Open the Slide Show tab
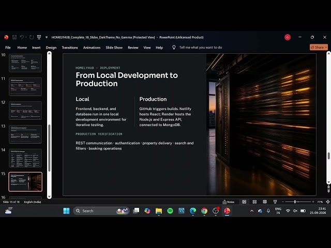The image size is (331, 248). pos(114,48)
